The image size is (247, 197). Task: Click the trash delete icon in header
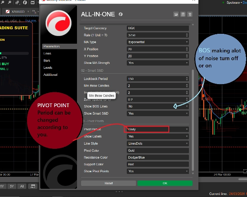tap(189, 14)
